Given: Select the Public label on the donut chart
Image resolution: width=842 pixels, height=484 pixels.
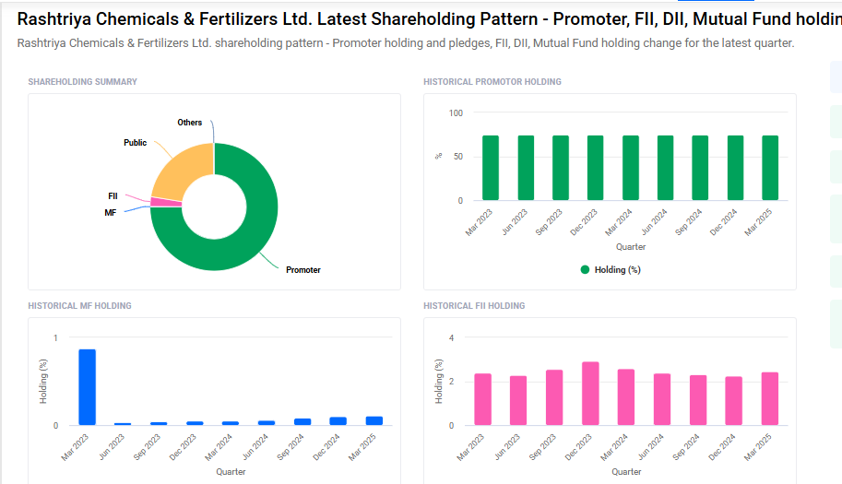Looking at the screenshot, I should (135, 143).
